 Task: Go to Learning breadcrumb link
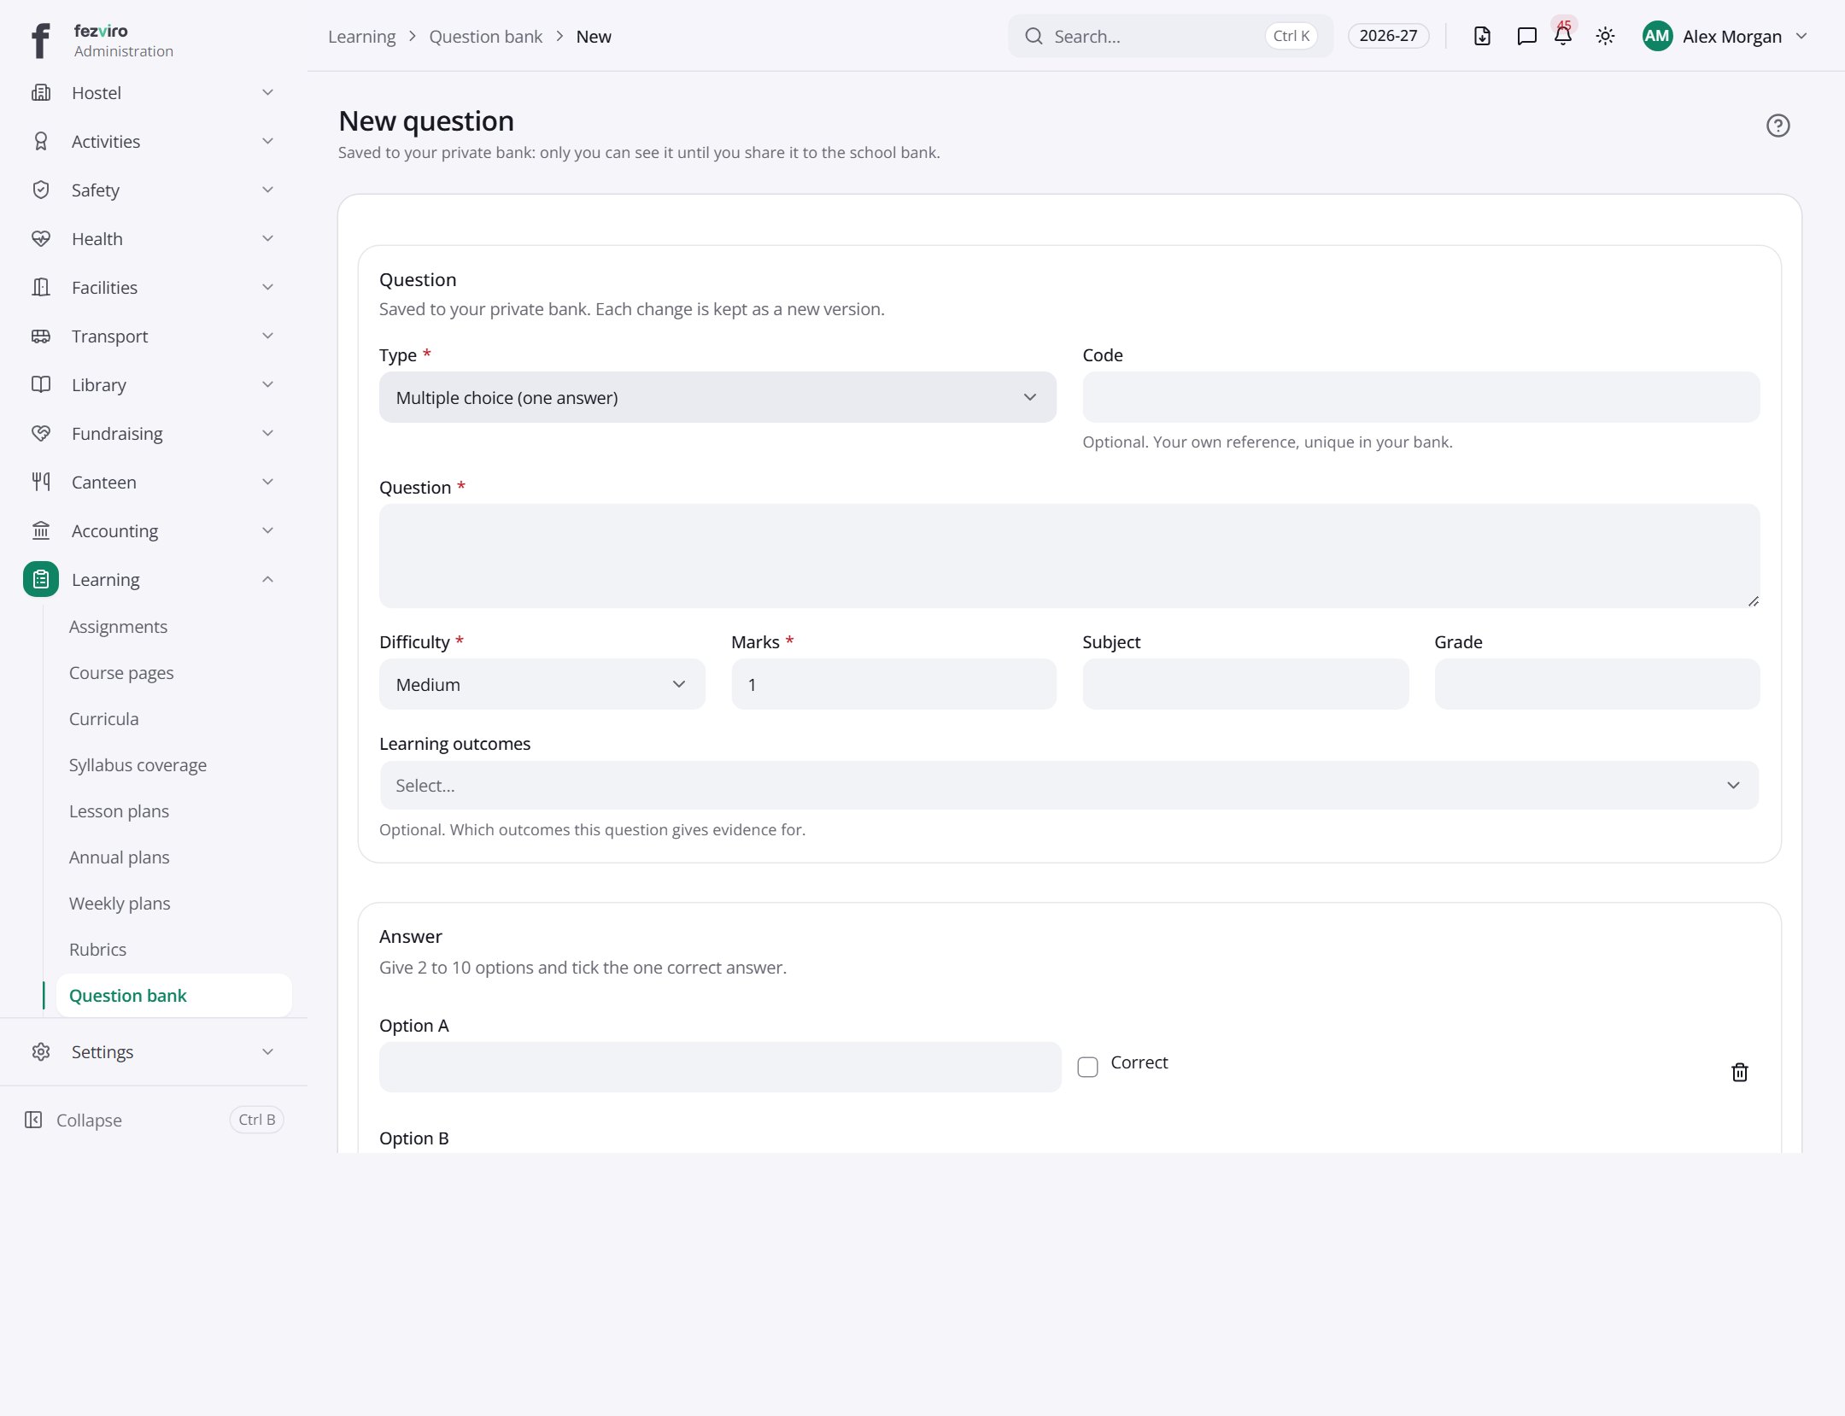(x=361, y=36)
